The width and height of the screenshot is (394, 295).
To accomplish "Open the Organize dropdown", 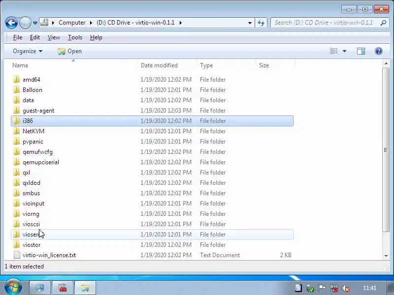I will [28, 51].
